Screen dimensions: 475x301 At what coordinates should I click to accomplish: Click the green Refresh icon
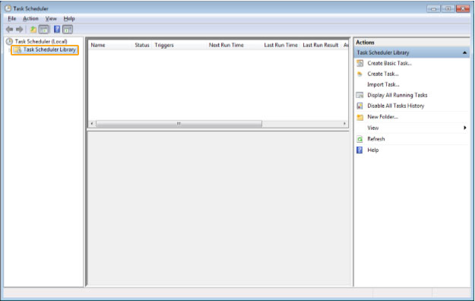(359, 139)
